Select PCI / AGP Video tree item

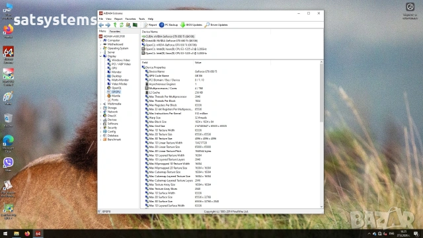[121, 64]
